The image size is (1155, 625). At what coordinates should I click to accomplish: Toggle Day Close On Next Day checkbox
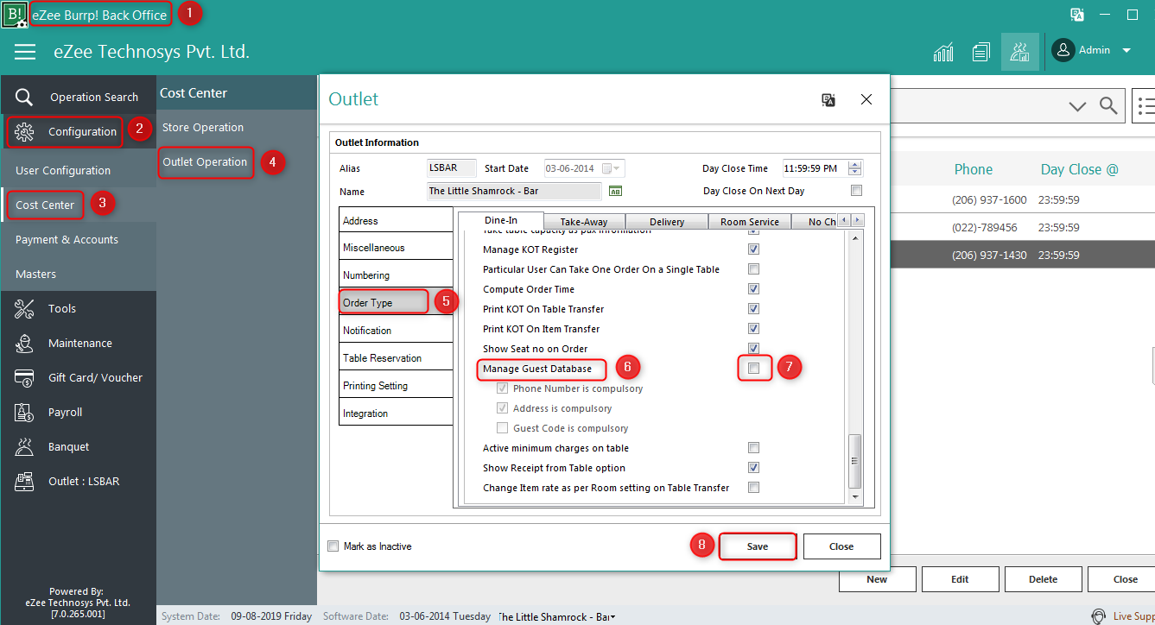(x=856, y=191)
